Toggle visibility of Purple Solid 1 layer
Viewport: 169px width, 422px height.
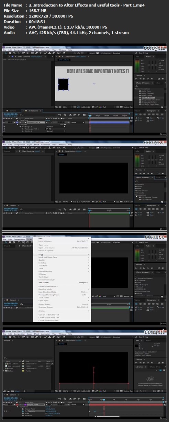click(4, 404)
